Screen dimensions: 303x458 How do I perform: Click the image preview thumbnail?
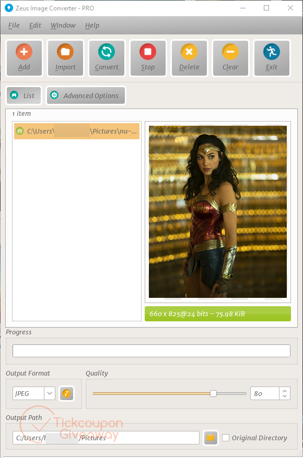point(218,212)
